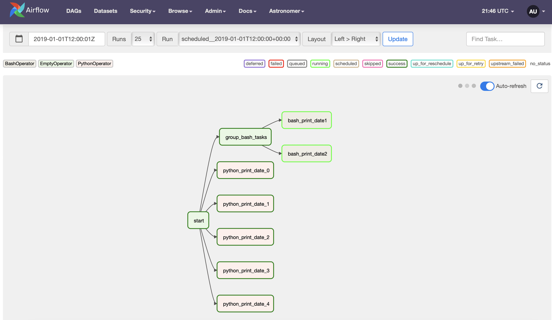The width and height of the screenshot is (552, 320).
Task: Click the user avatar labeled AU
Action: pyautogui.click(x=533, y=11)
